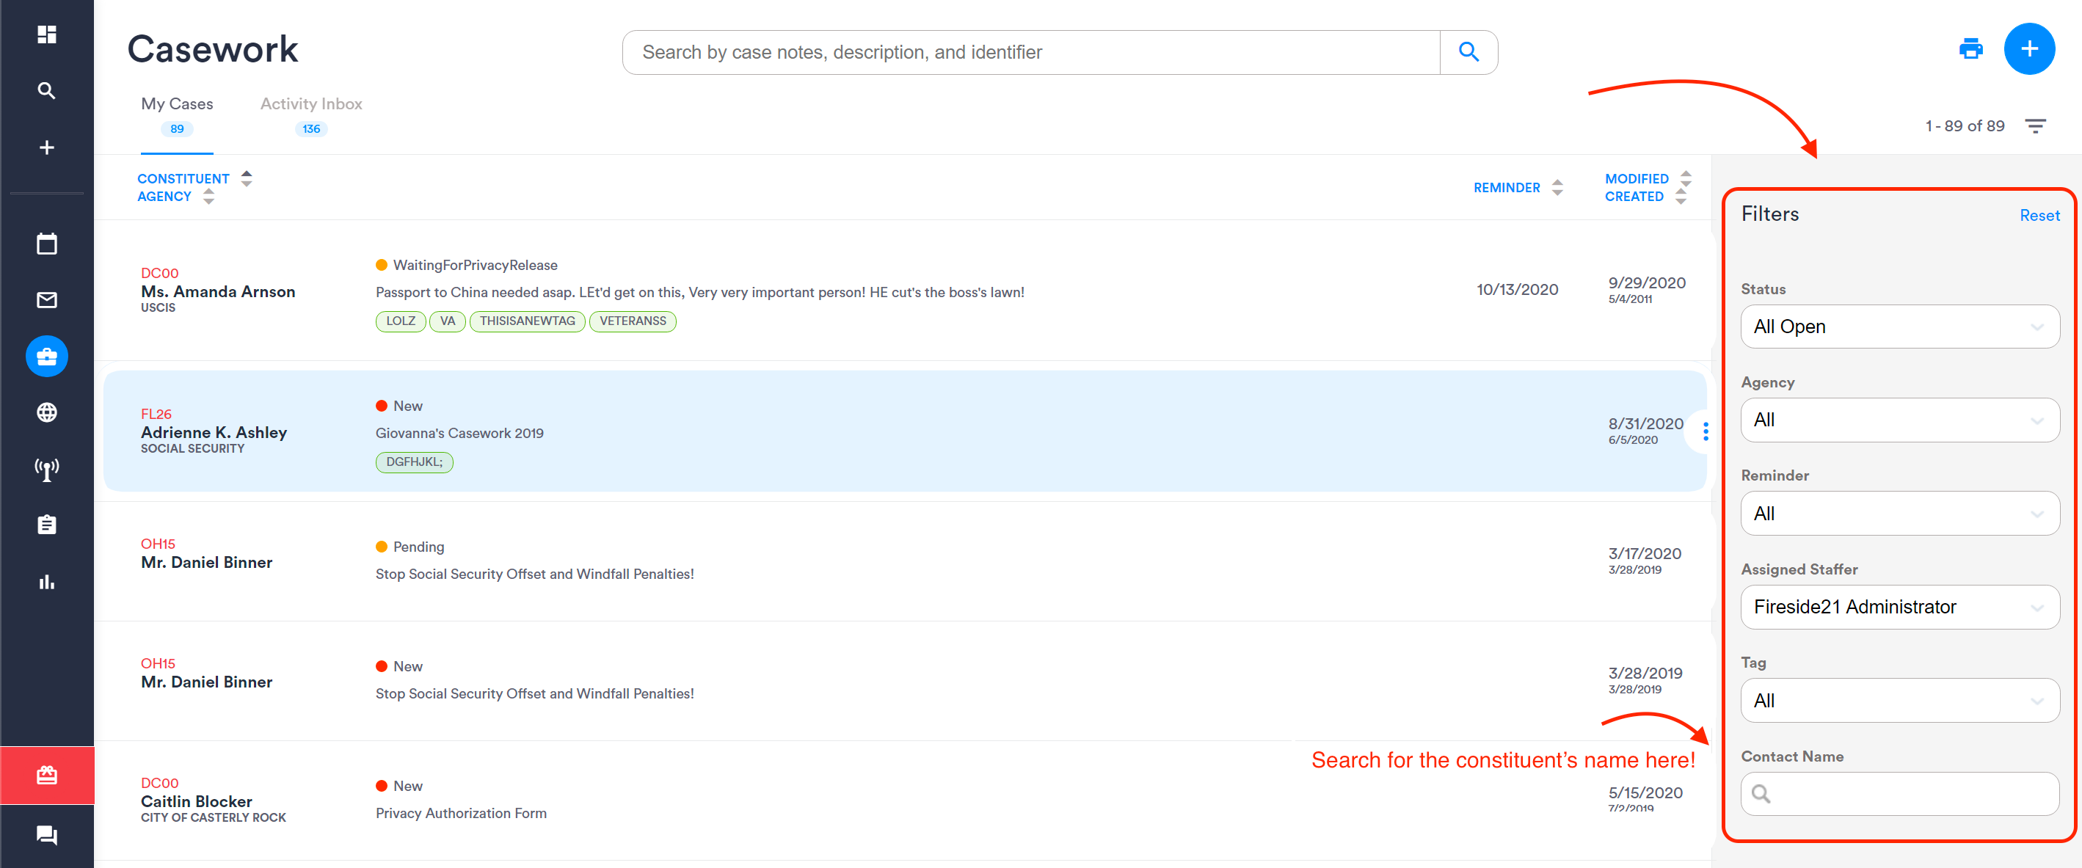The image size is (2082, 868).
Task: Click the globe icon in sidebar
Action: point(47,412)
